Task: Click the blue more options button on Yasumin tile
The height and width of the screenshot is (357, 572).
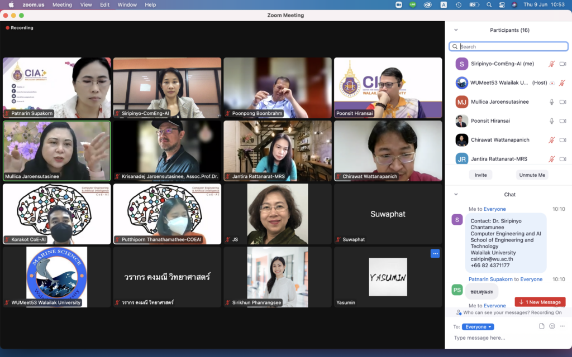Action: coord(435,253)
